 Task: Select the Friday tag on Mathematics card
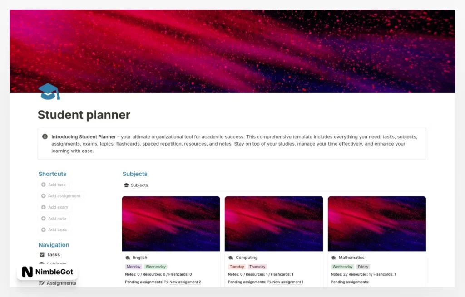point(363,266)
